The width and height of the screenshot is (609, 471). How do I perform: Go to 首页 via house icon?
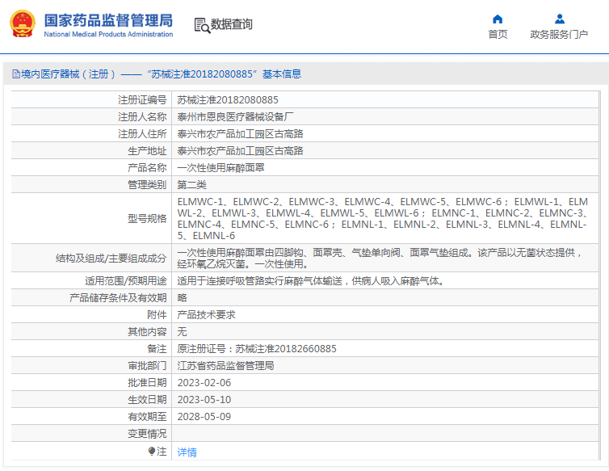click(x=498, y=19)
